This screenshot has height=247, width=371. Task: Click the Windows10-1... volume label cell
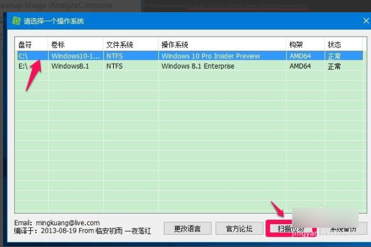click(x=75, y=56)
